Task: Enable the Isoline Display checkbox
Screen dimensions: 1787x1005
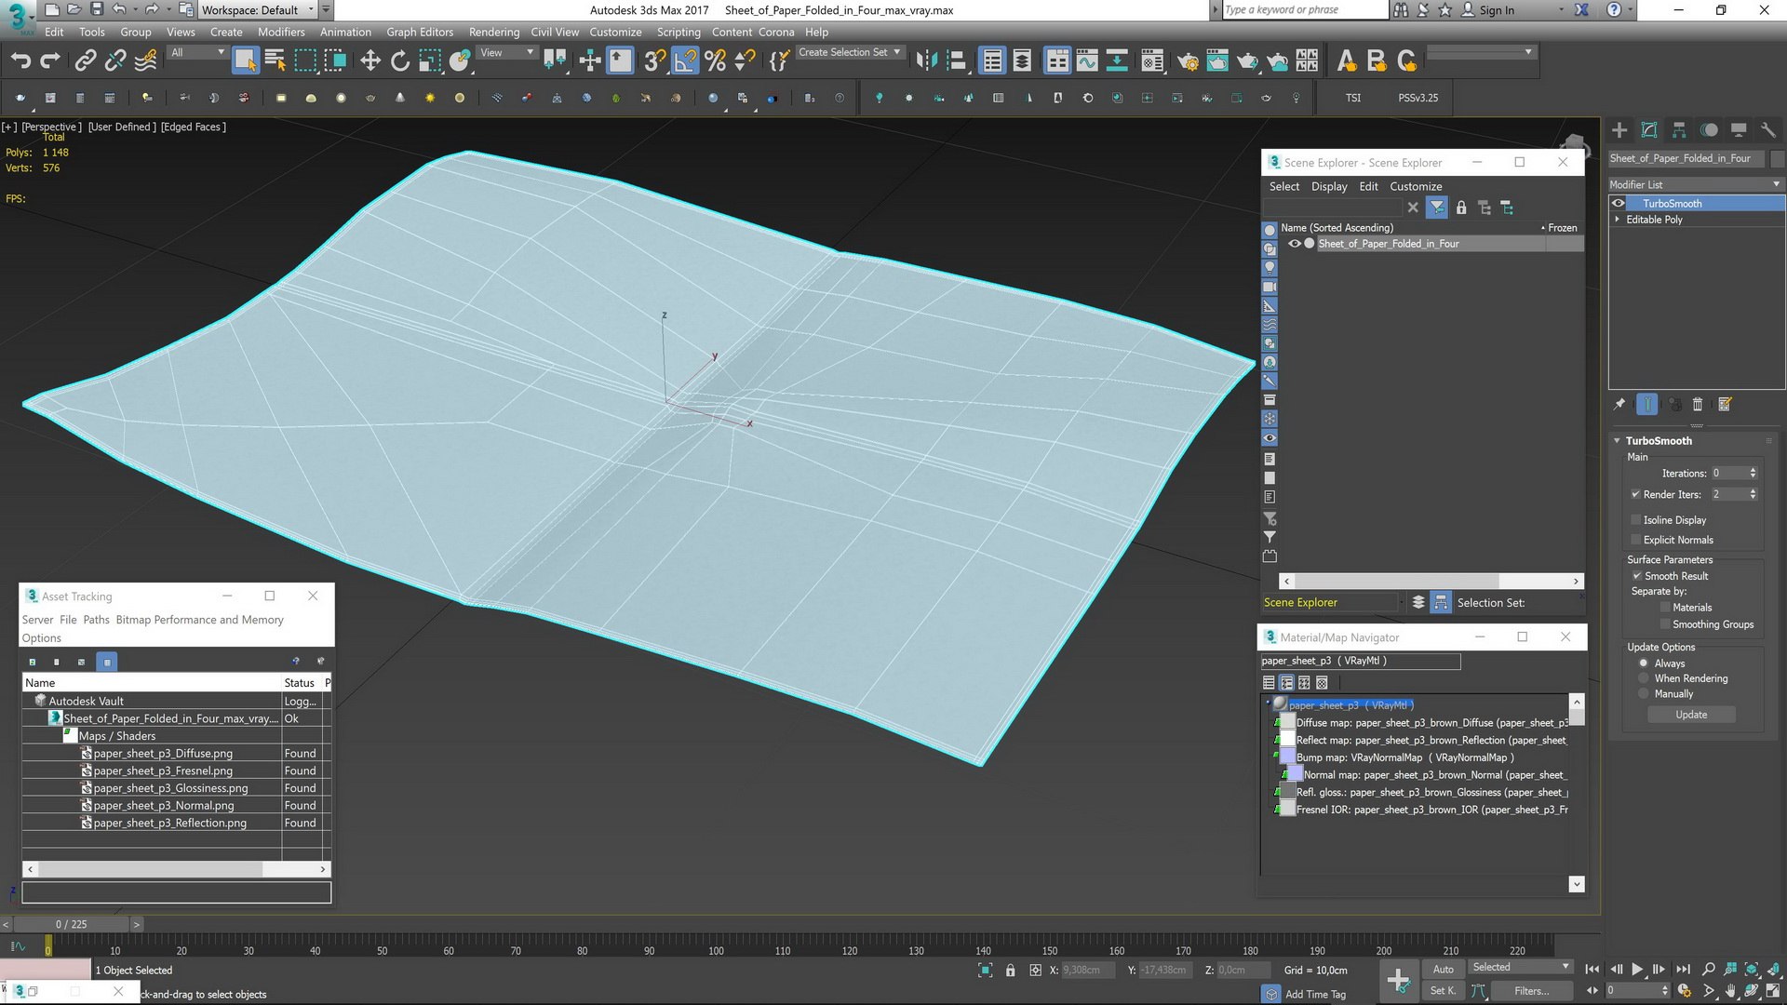Action: pos(1636,520)
